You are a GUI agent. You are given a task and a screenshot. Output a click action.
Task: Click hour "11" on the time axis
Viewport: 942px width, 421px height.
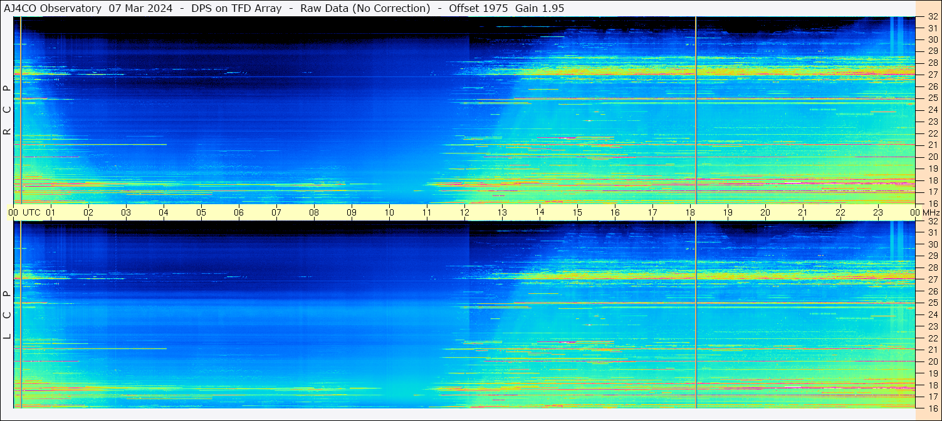[x=427, y=212]
